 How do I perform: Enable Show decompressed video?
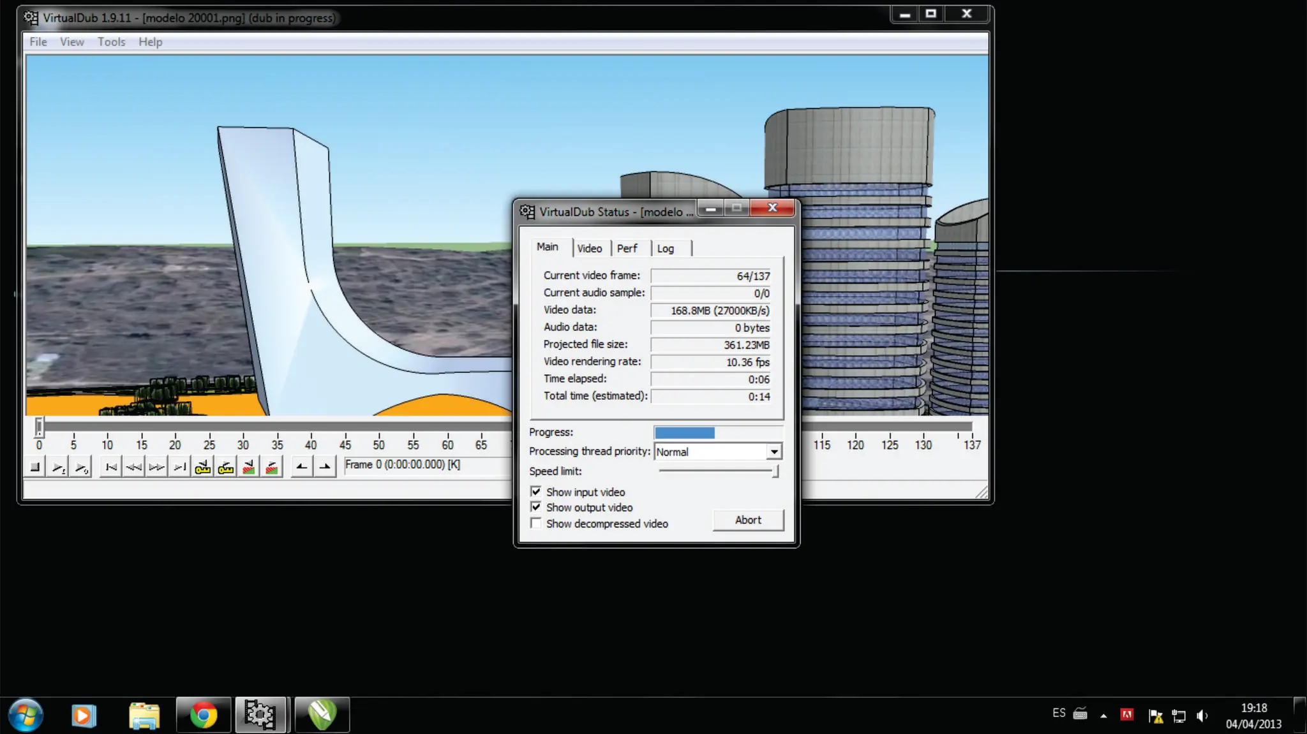(x=536, y=523)
